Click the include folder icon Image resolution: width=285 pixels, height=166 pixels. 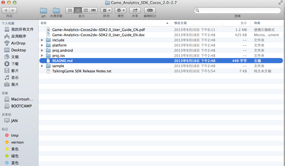coord(48,40)
